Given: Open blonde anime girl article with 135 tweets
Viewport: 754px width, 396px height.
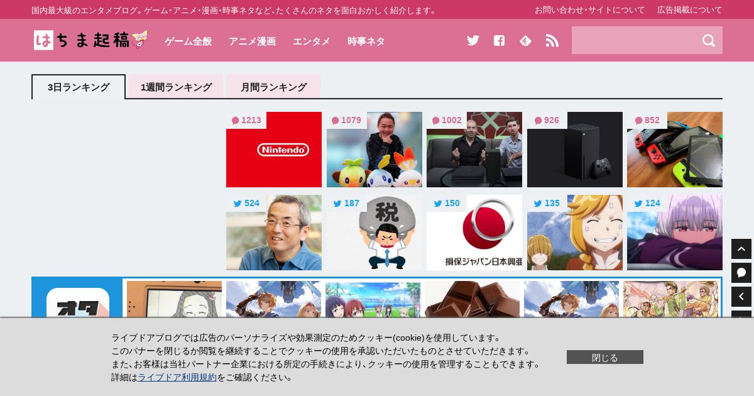Looking at the screenshot, I should click(575, 233).
